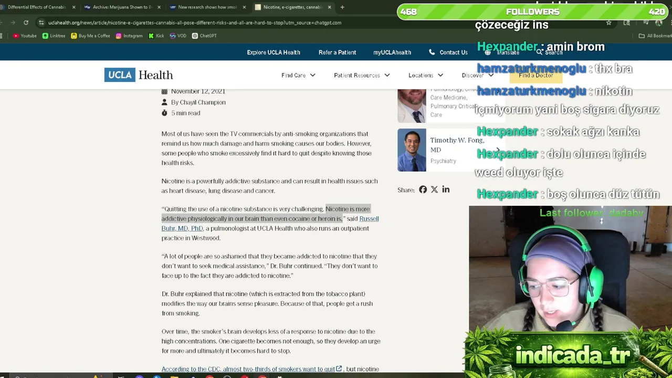Open the ChatGPT bookmark

click(x=204, y=36)
